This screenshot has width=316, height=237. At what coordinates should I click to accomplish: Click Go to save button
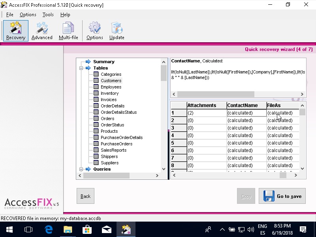(282, 196)
